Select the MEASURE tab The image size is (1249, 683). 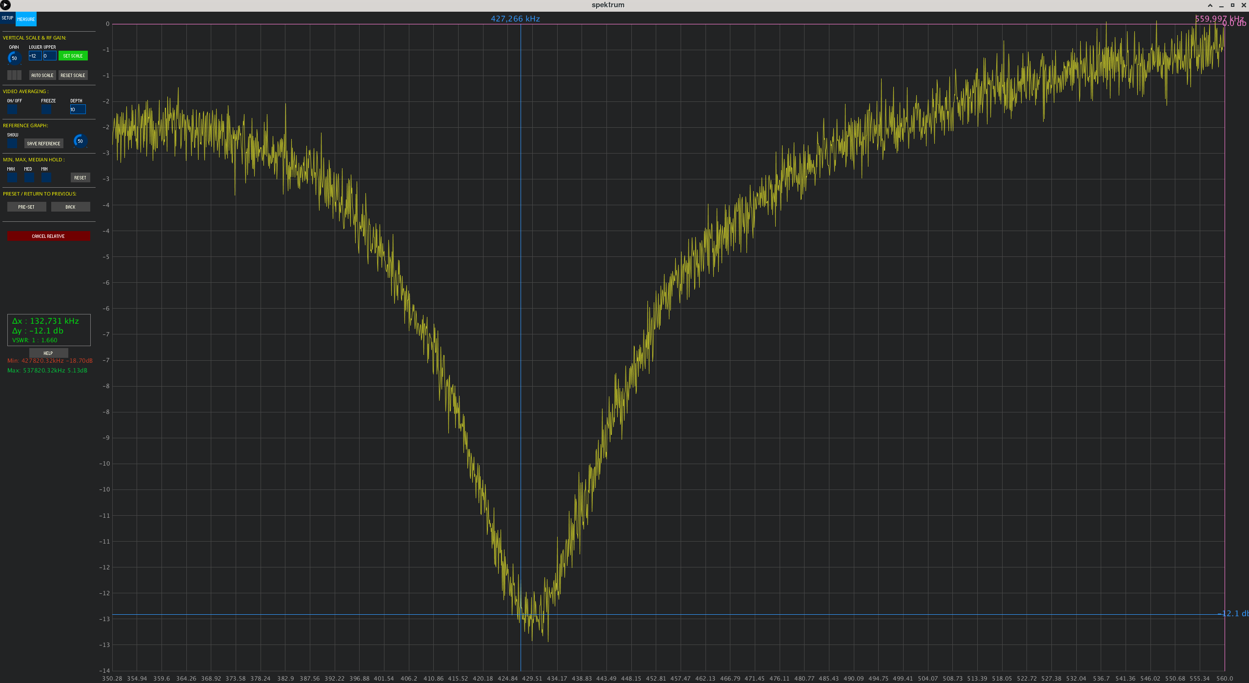tap(26, 20)
